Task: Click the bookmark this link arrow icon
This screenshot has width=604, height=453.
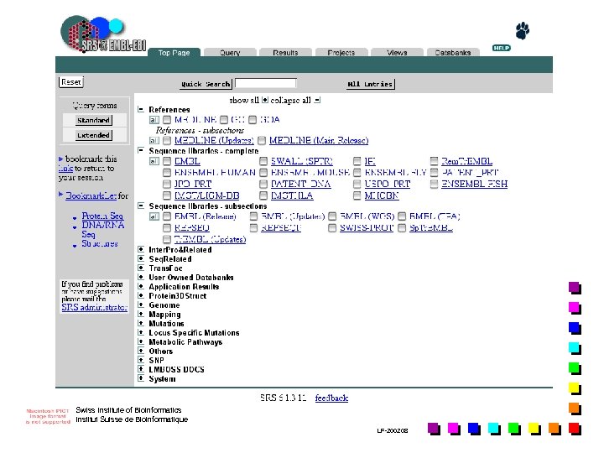Action: tap(60, 159)
